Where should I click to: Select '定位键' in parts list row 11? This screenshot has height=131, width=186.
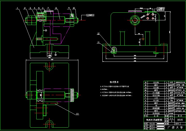[x=156, y=88]
